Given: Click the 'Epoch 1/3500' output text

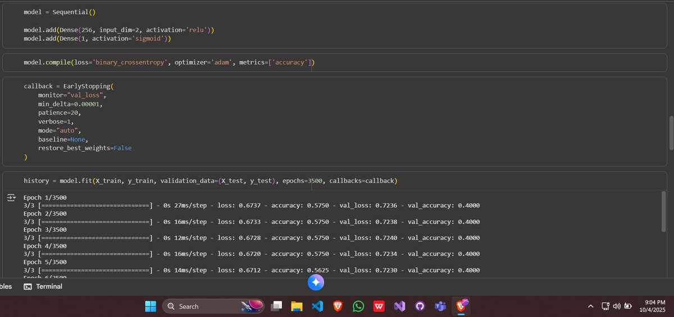Looking at the screenshot, I should point(45,197).
